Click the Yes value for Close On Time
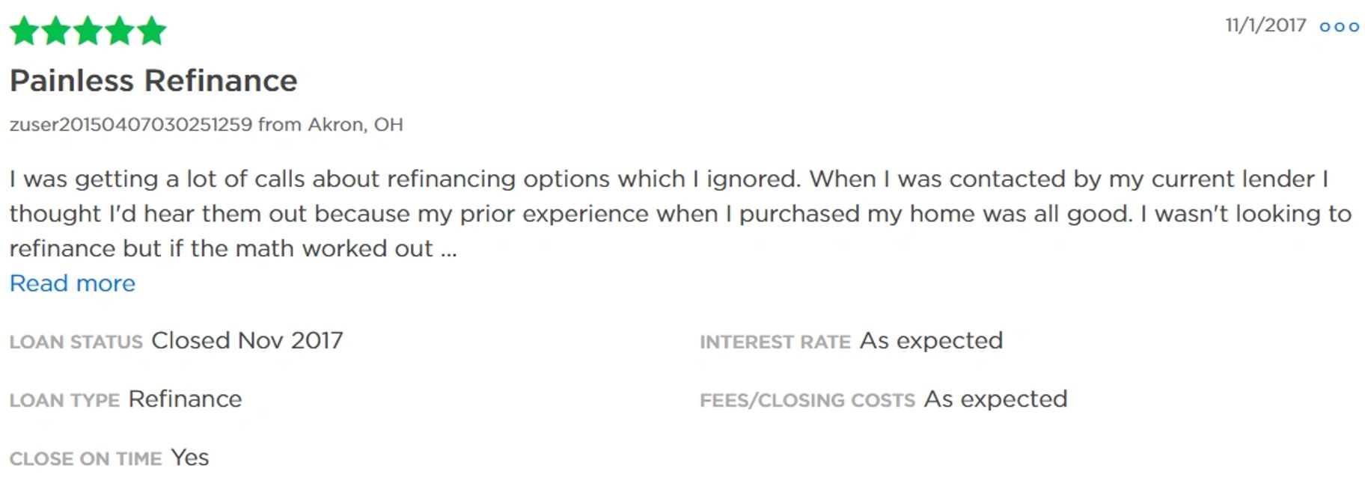 (x=190, y=457)
